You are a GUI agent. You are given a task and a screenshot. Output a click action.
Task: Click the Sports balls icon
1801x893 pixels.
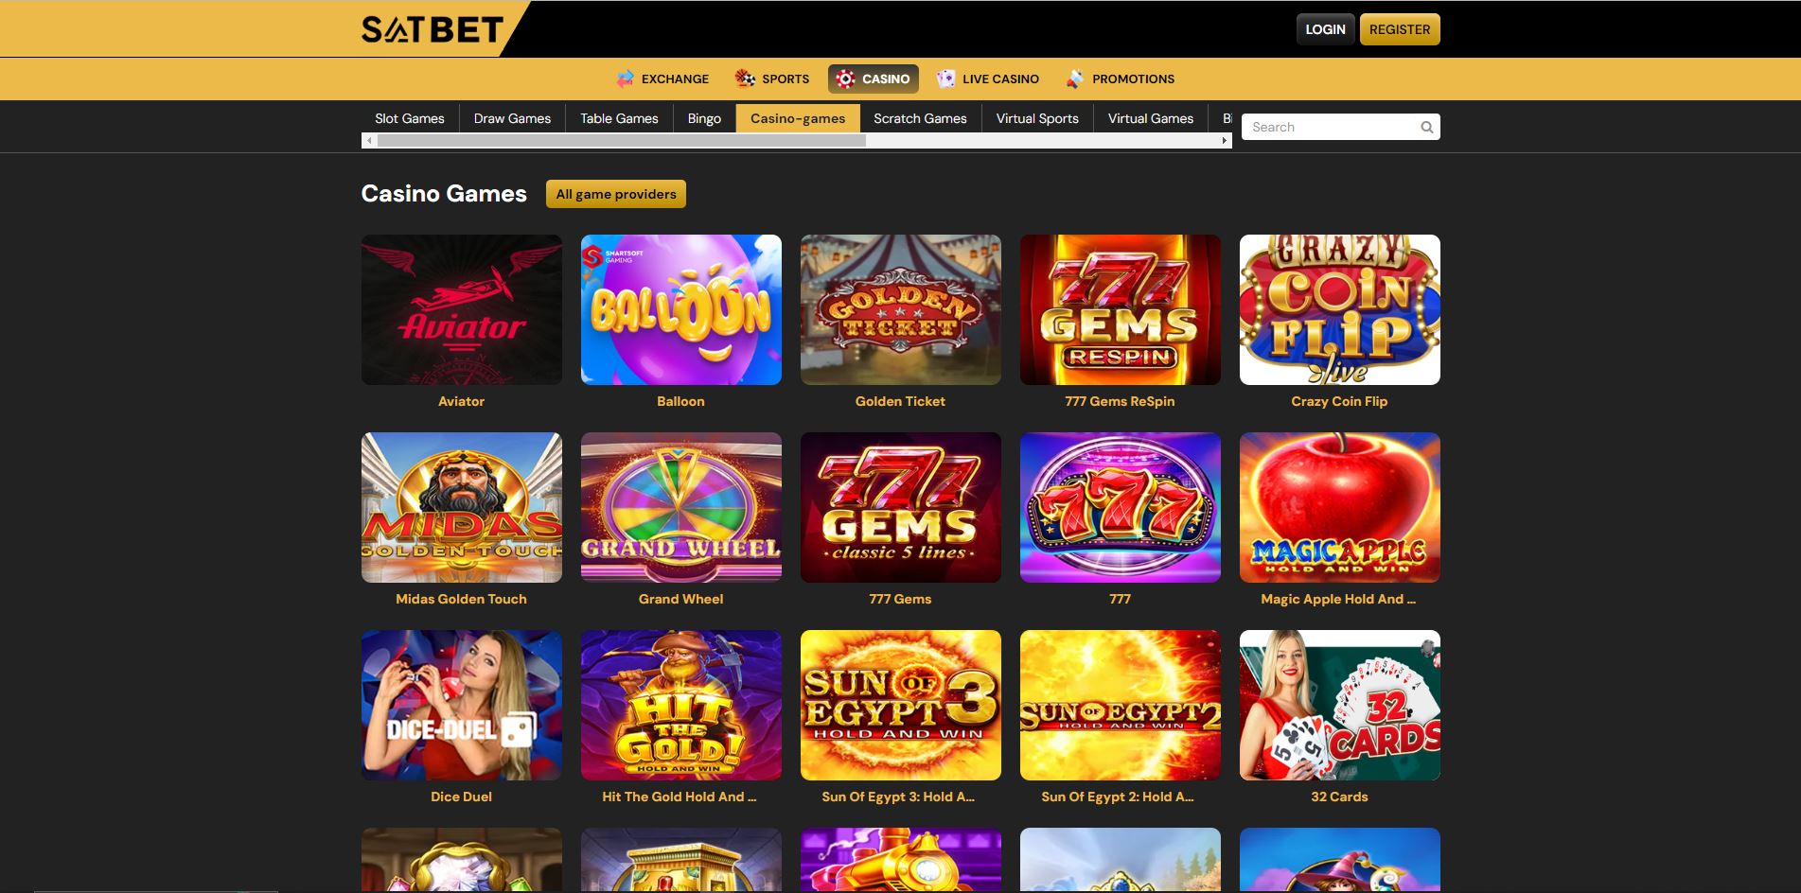(x=746, y=79)
